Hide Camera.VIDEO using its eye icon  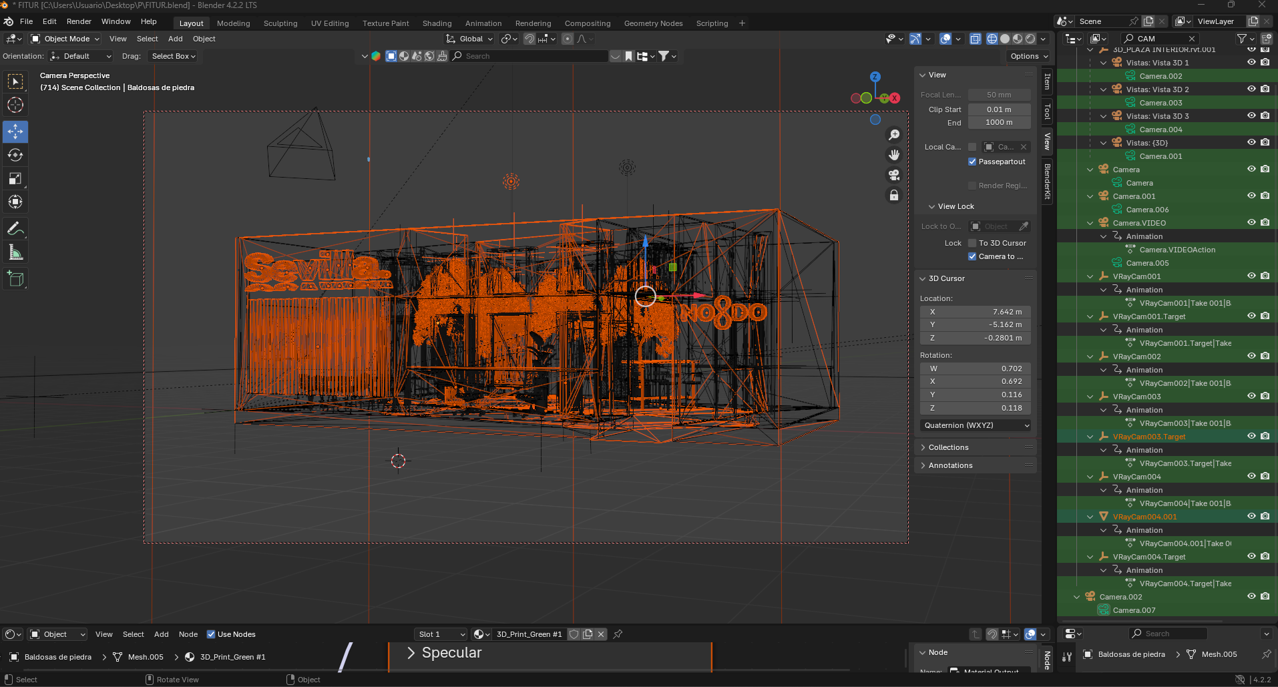1251,222
